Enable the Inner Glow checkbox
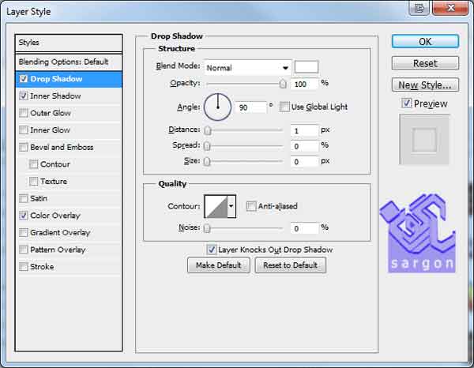474x368 pixels. 24,130
